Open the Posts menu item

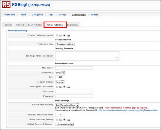pyautogui.click(x=23, y=15)
